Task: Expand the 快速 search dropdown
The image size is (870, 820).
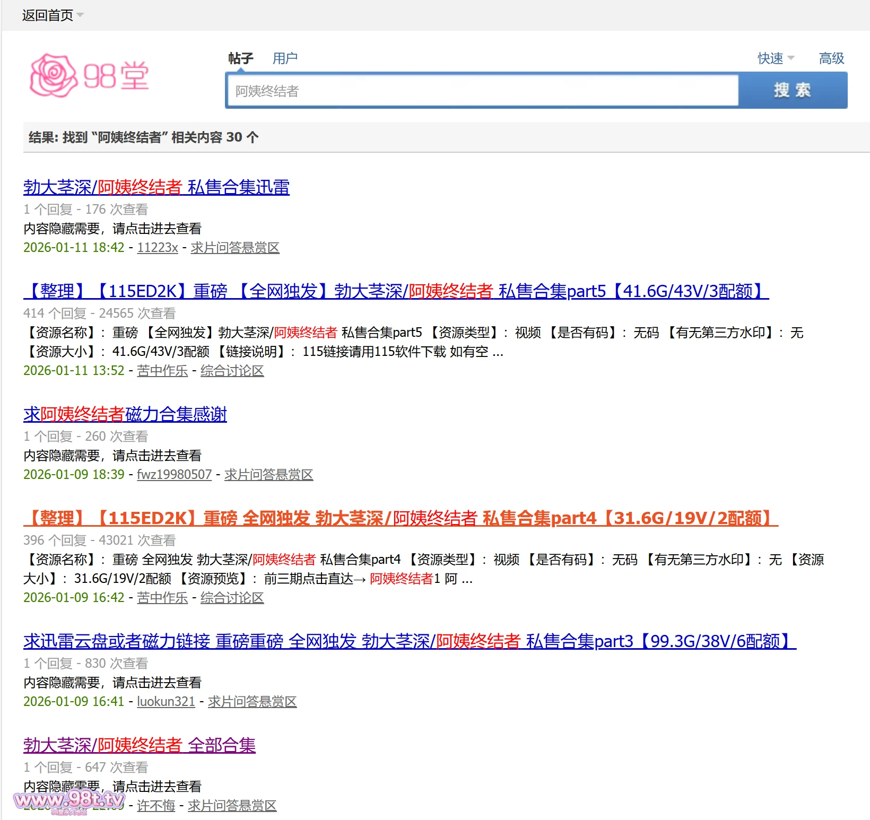Action: click(x=790, y=58)
